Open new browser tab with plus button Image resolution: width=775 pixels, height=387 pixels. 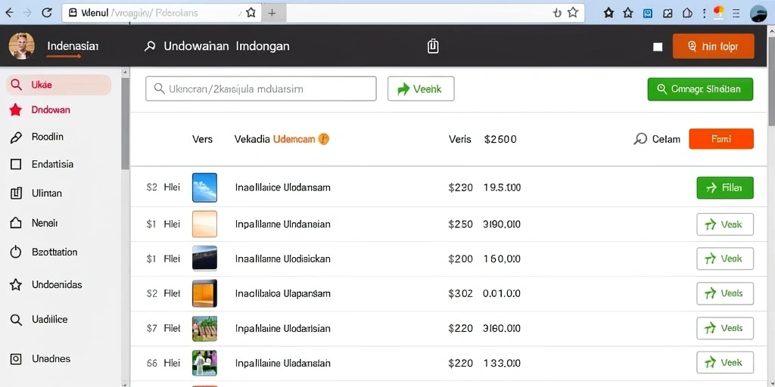[272, 13]
